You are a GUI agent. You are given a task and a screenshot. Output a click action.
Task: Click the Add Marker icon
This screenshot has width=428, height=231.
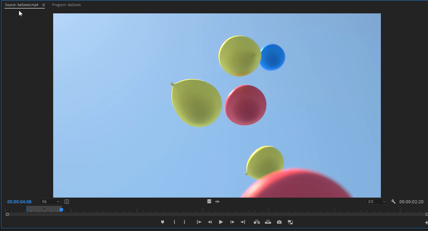tap(162, 222)
